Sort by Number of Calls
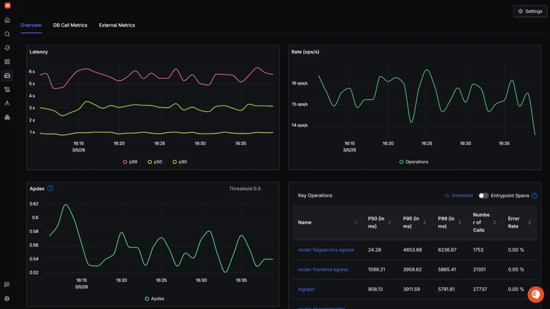Viewport: 550px width, 309px height. tap(495, 222)
